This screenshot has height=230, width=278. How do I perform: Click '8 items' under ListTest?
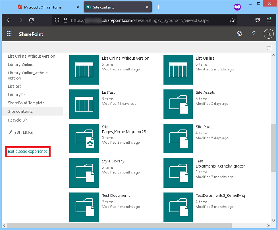click(108, 99)
